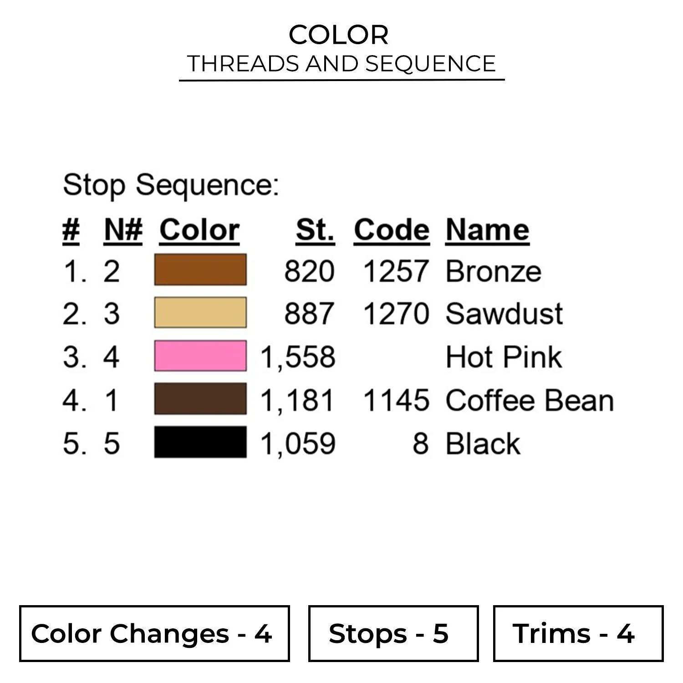
Task: Pick the Hot Pink color swatch
Action: [x=200, y=356]
